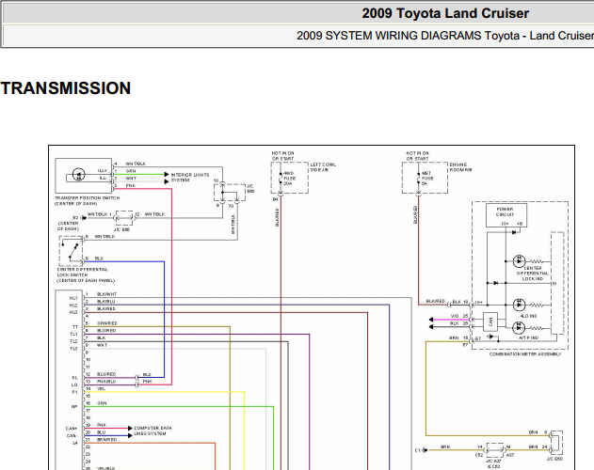Click the YEL wire label at pin 14

[x=101, y=388]
